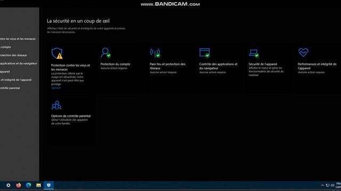341x191 pixels.
Task: Select sidebar 'contrôle parental' item
Action: [10, 88]
